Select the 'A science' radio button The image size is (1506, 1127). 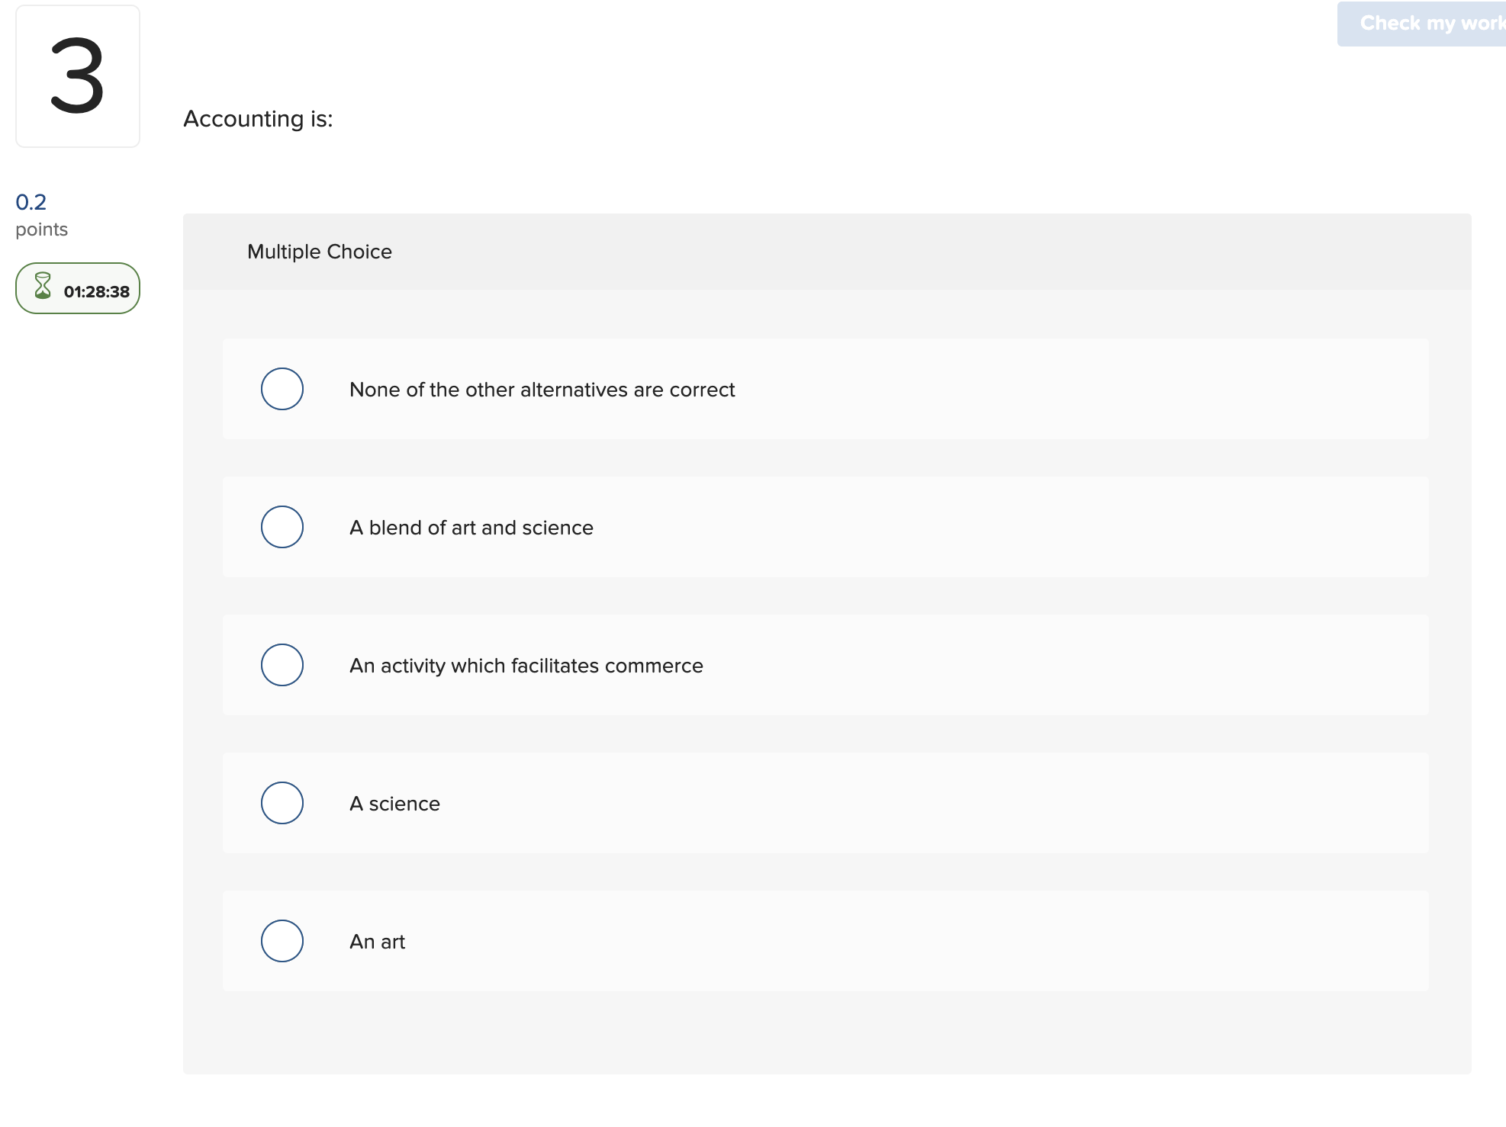tap(282, 802)
